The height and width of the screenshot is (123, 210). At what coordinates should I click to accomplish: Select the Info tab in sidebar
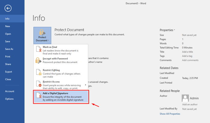pos(12,19)
